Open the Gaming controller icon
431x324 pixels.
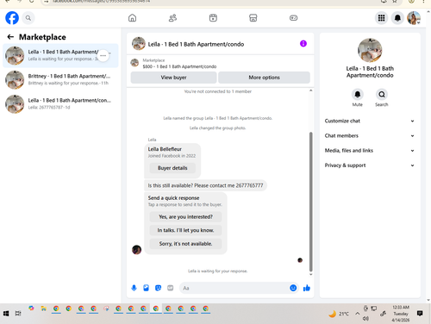tap(293, 18)
